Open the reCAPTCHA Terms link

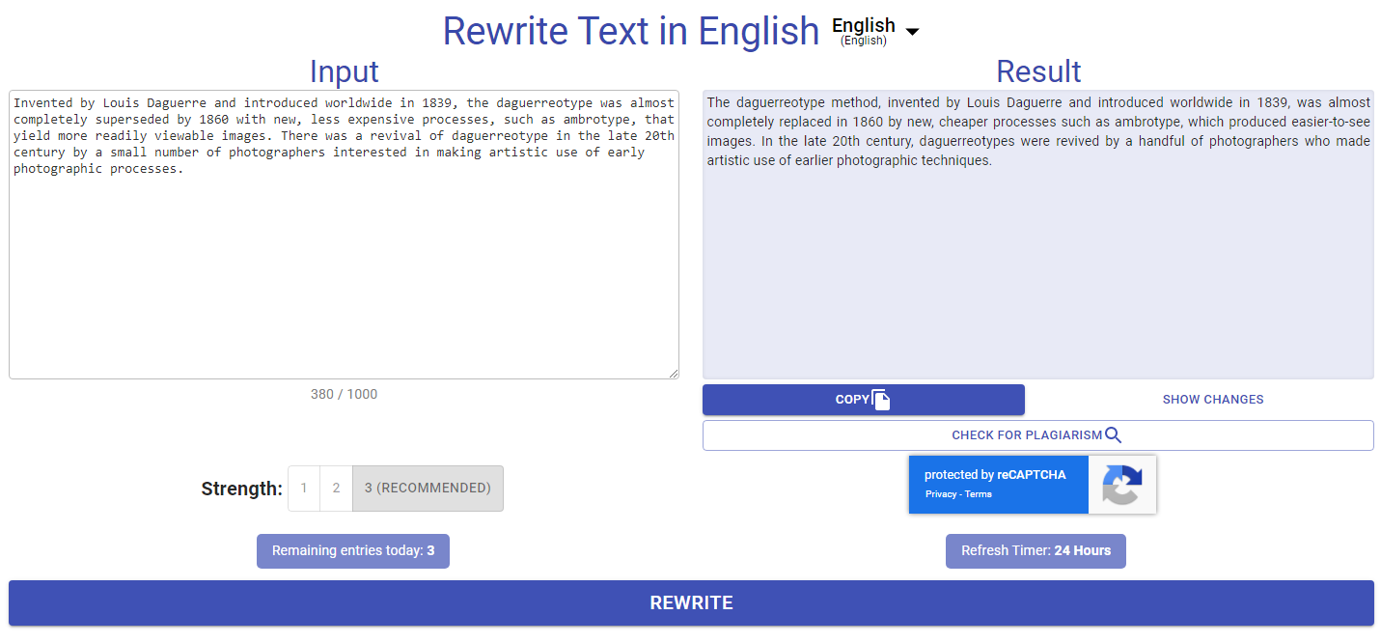[979, 494]
